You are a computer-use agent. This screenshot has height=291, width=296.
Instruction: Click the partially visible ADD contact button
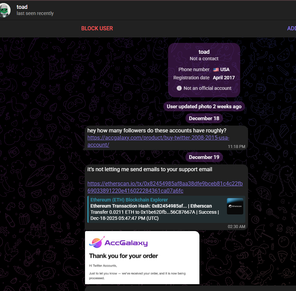(x=292, y=28)
